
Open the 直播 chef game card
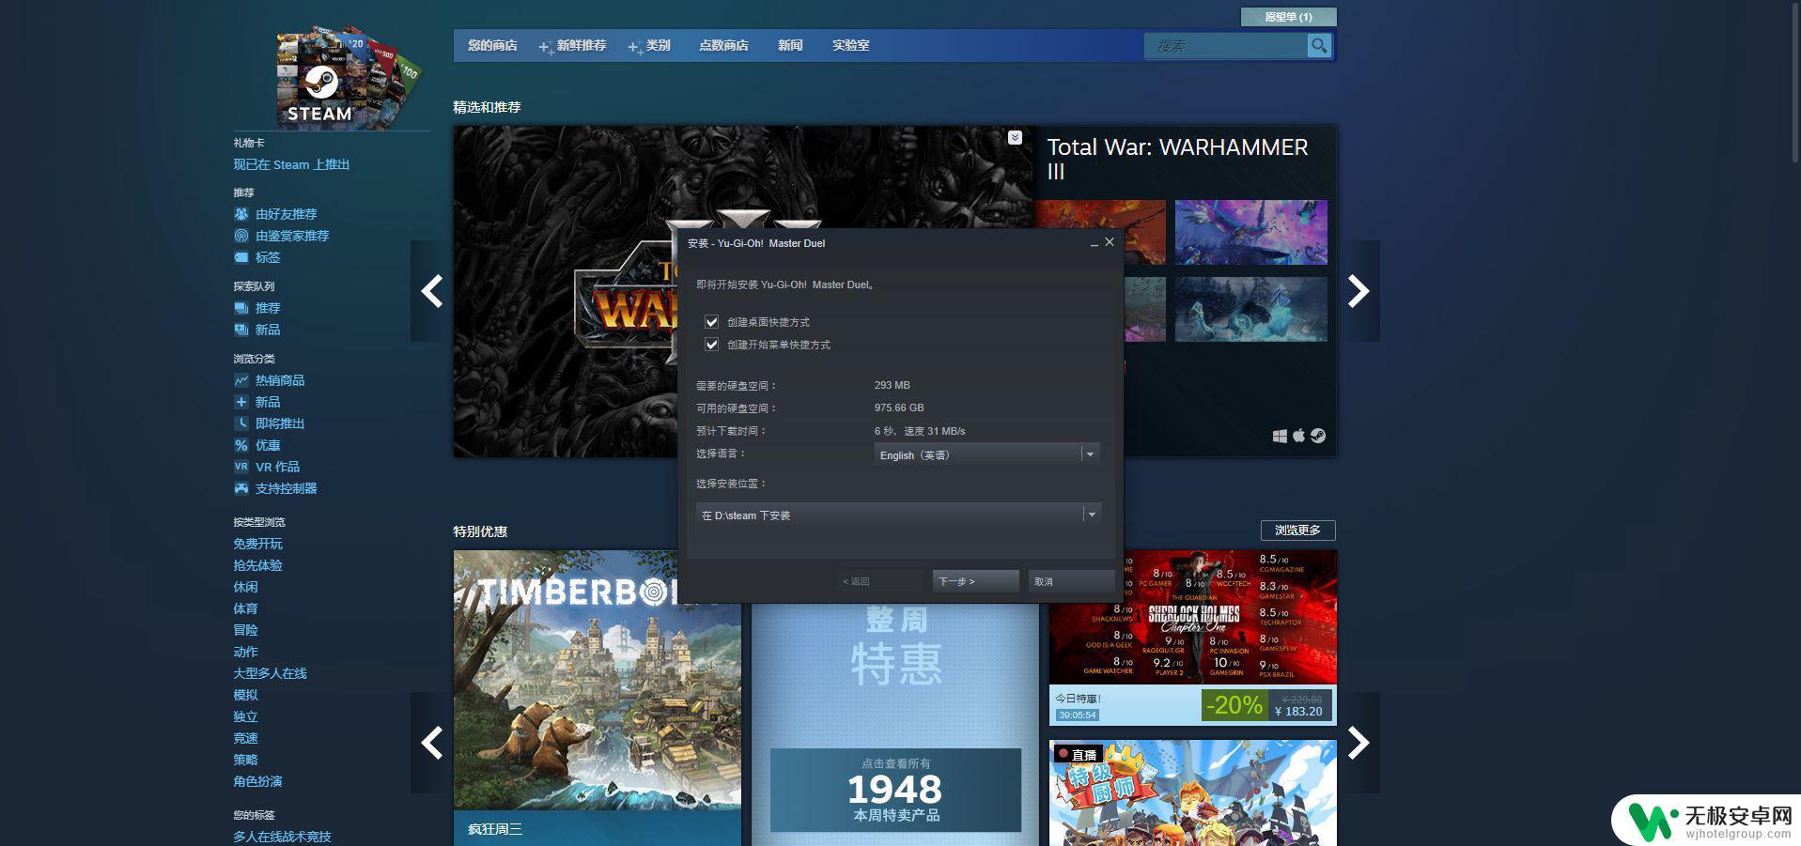(x=1192, y=792)
